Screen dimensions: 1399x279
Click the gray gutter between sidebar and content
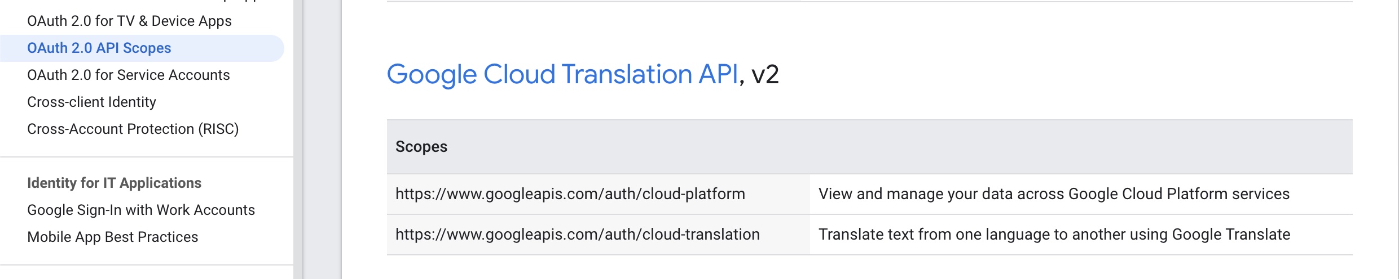tap(323, 139)
